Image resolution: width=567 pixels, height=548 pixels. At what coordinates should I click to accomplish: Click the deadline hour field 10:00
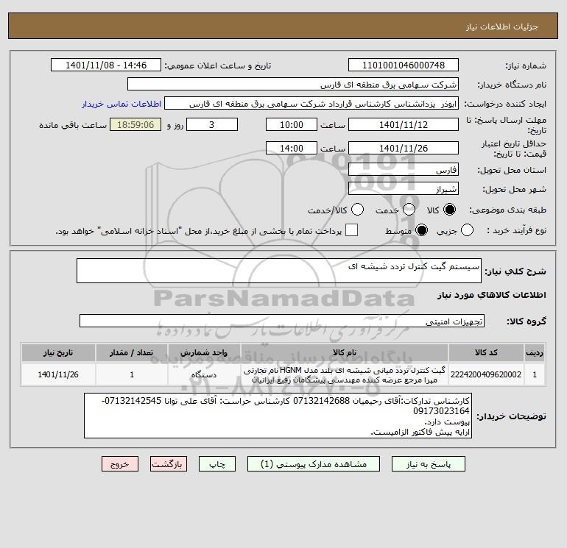click(292, 124)
